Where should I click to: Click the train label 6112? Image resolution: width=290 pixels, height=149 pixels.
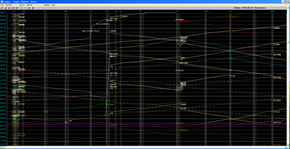point(21,104)
